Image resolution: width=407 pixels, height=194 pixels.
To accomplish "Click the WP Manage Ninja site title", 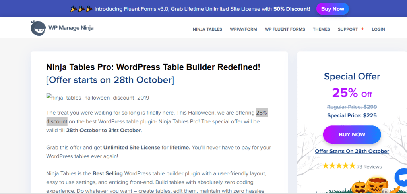I will (x=71, y=28).
